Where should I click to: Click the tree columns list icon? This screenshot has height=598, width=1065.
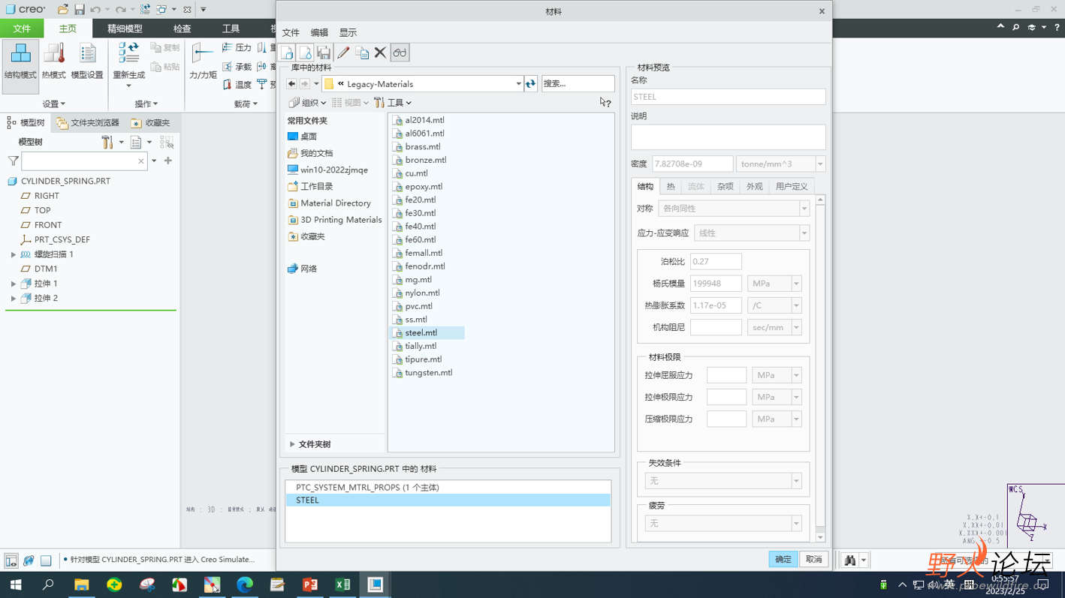[136, 142]
